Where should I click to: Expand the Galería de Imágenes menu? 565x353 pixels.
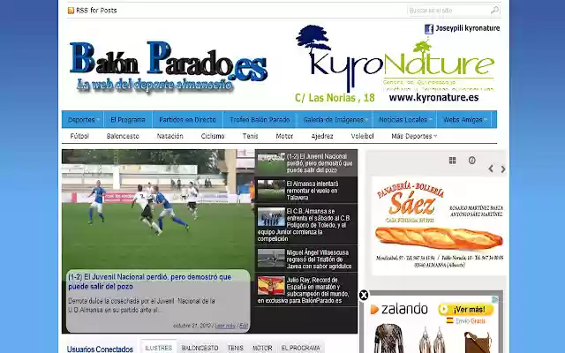[335, 120]
